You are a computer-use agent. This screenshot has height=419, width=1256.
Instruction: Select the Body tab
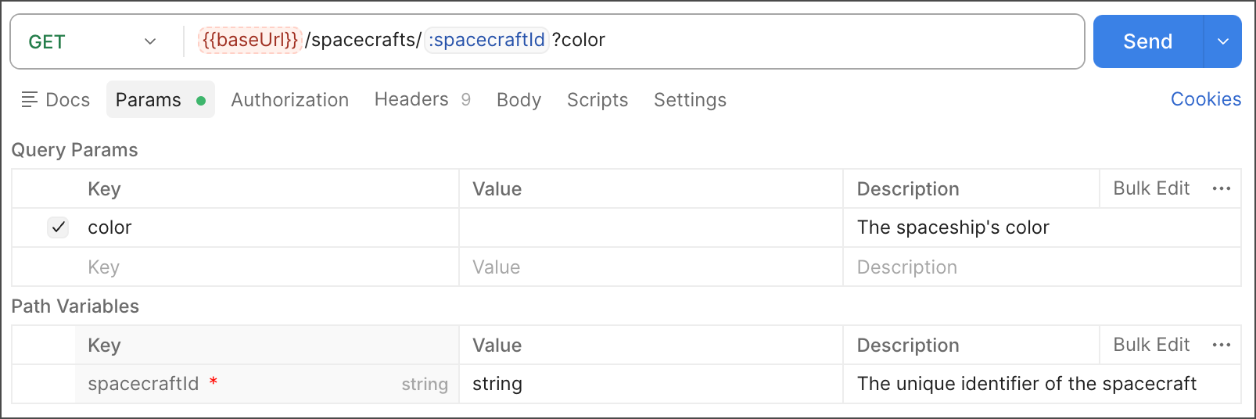click(519, 100)
